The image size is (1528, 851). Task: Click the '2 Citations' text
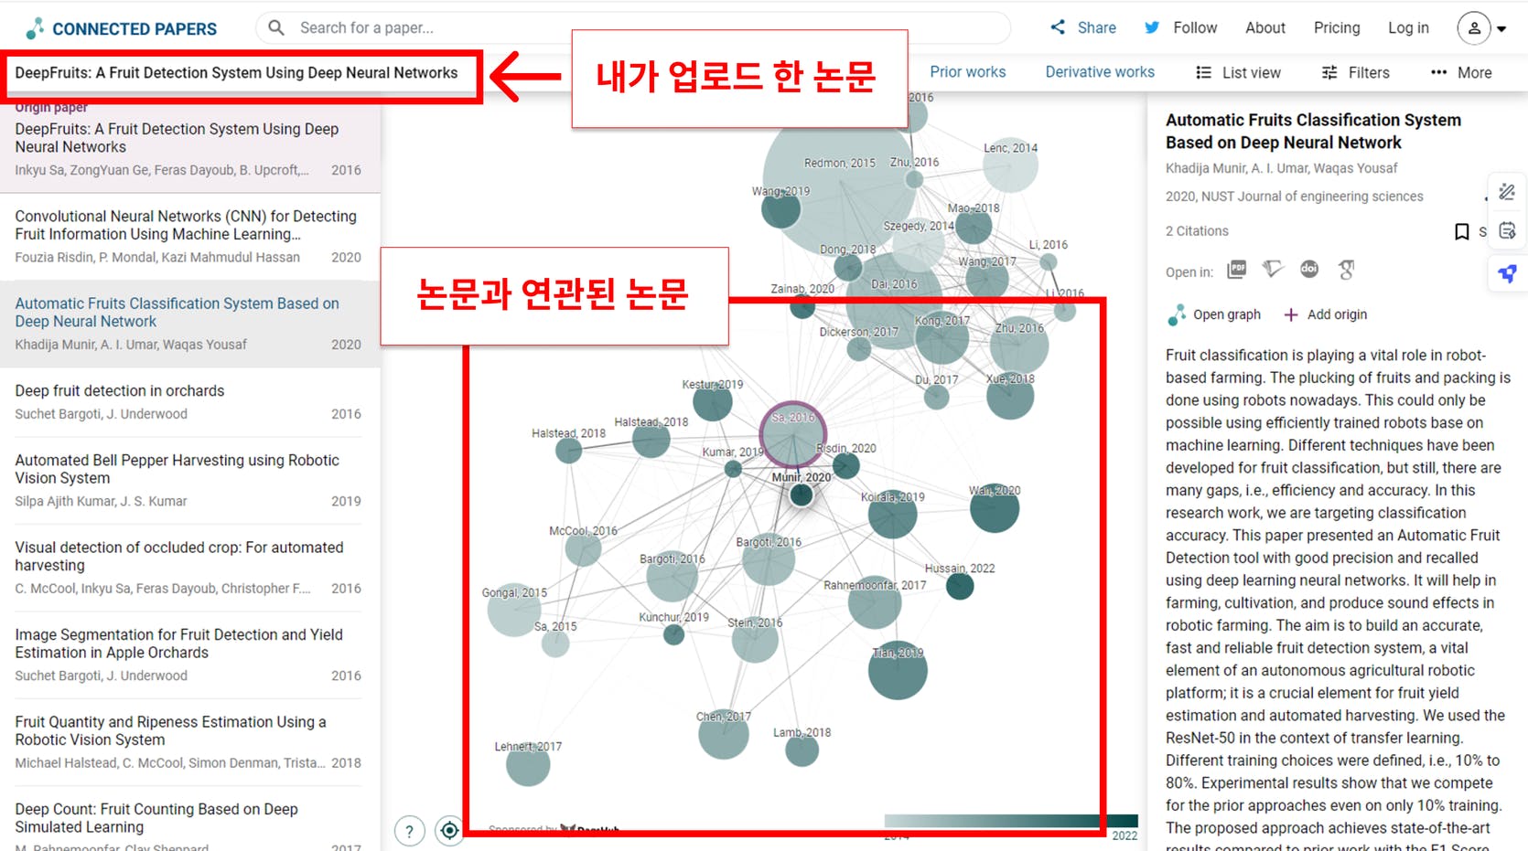pyautogui.click(x=1197, y=231)
